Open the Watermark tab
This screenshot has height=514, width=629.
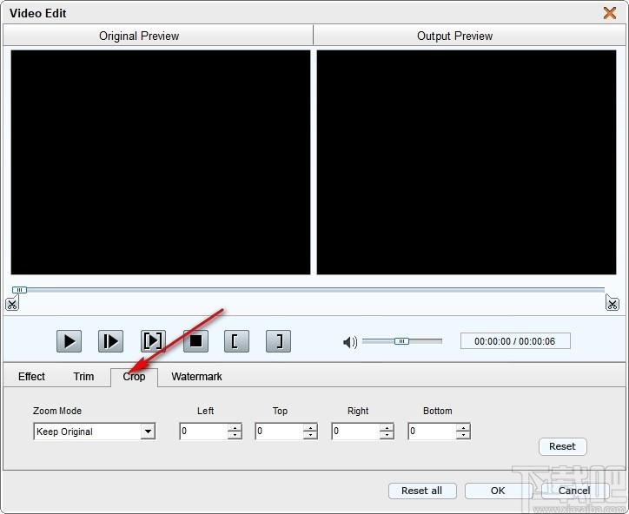[x=196, y=377]
